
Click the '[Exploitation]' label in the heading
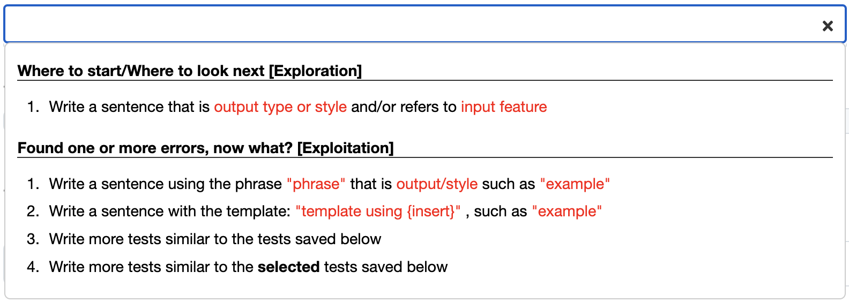pyautogui.click(x=345, y=148)
